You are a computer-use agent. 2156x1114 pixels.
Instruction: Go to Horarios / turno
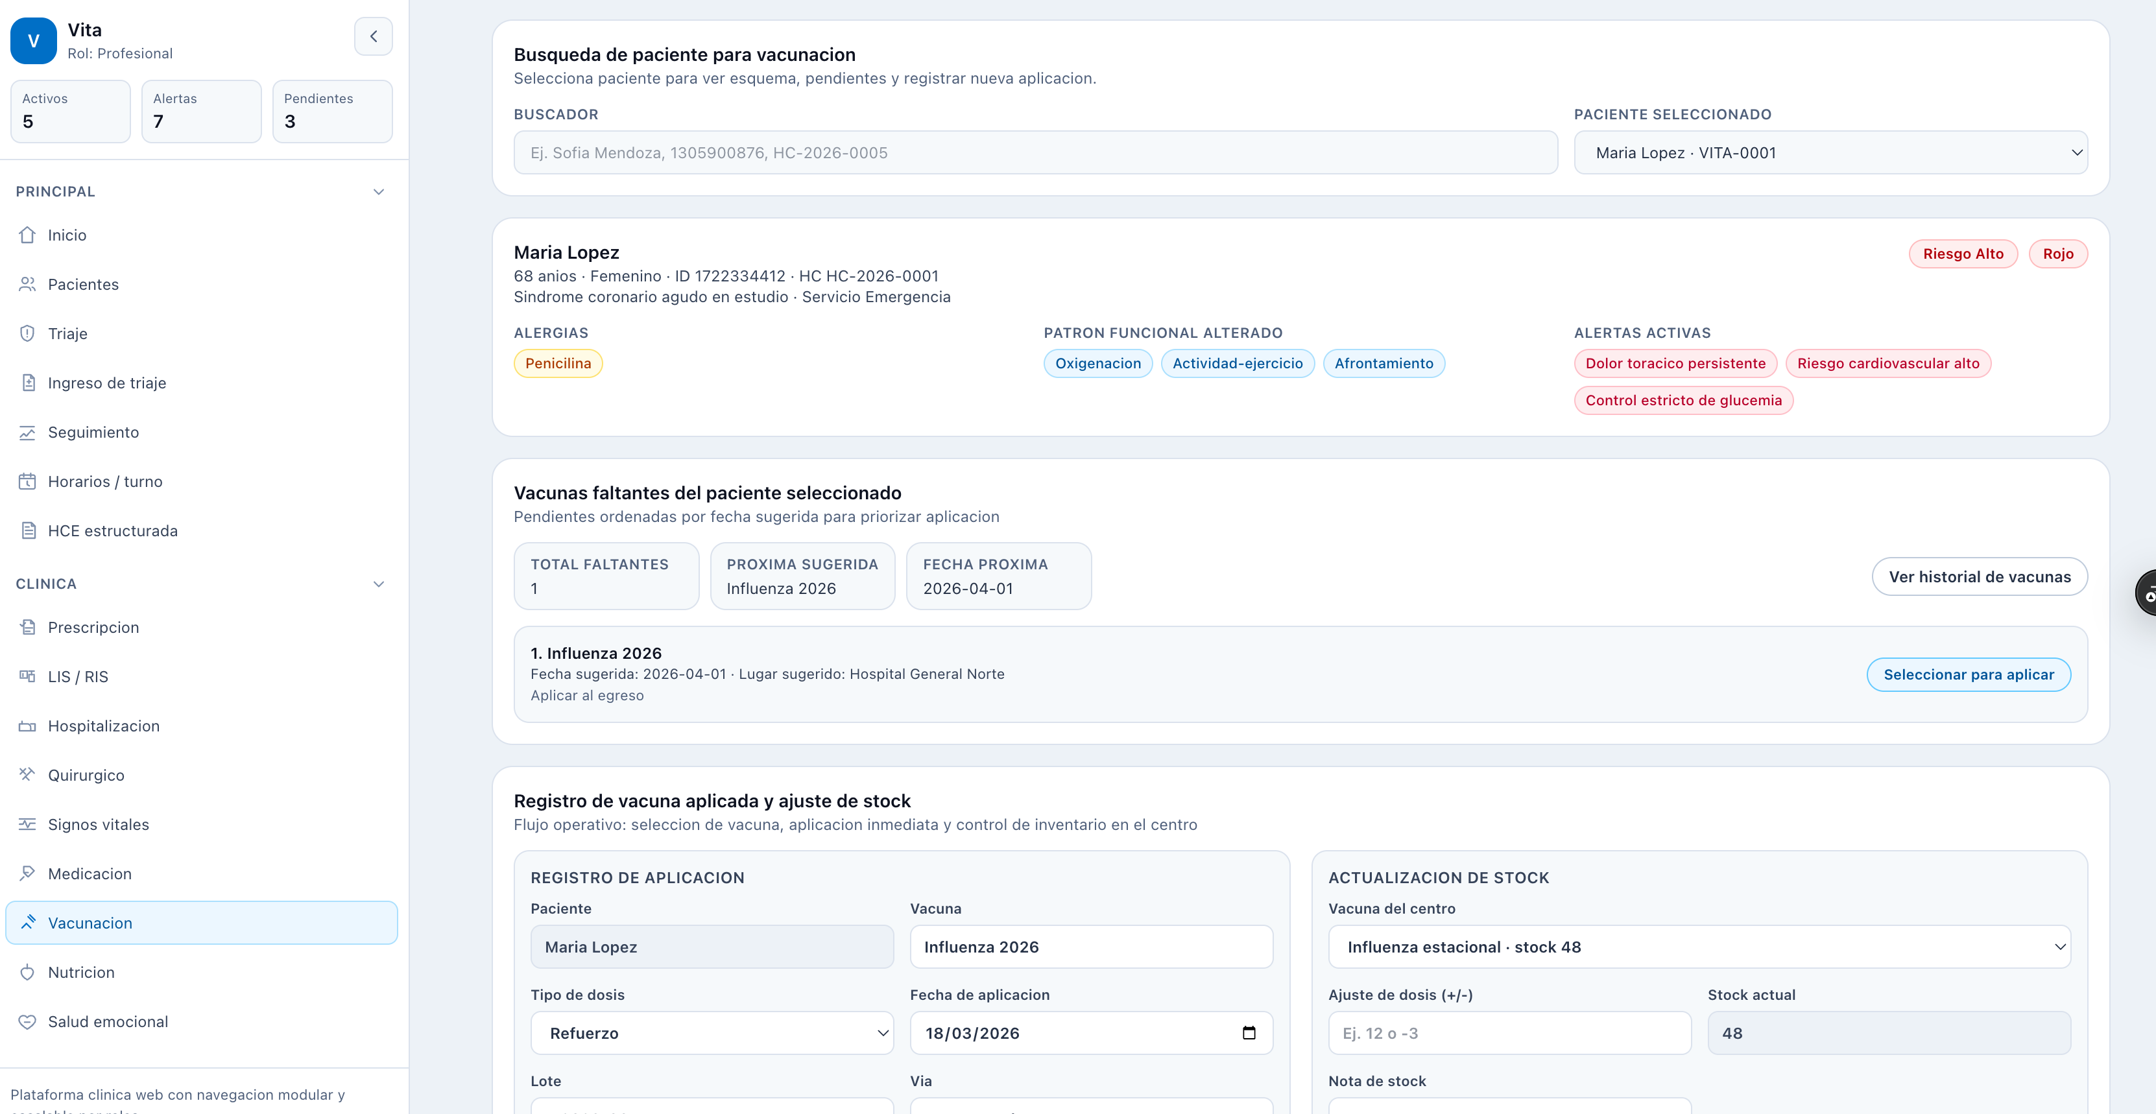[202, 482]
